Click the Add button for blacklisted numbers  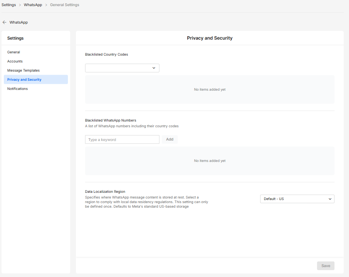(170, 139)
